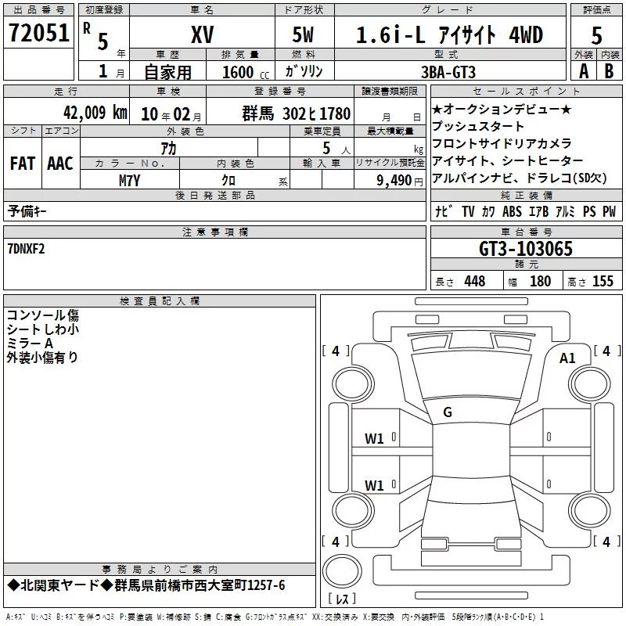Select the G windshield marker on diagram
This screenshot has height=626, width=626.
(448, 412)
